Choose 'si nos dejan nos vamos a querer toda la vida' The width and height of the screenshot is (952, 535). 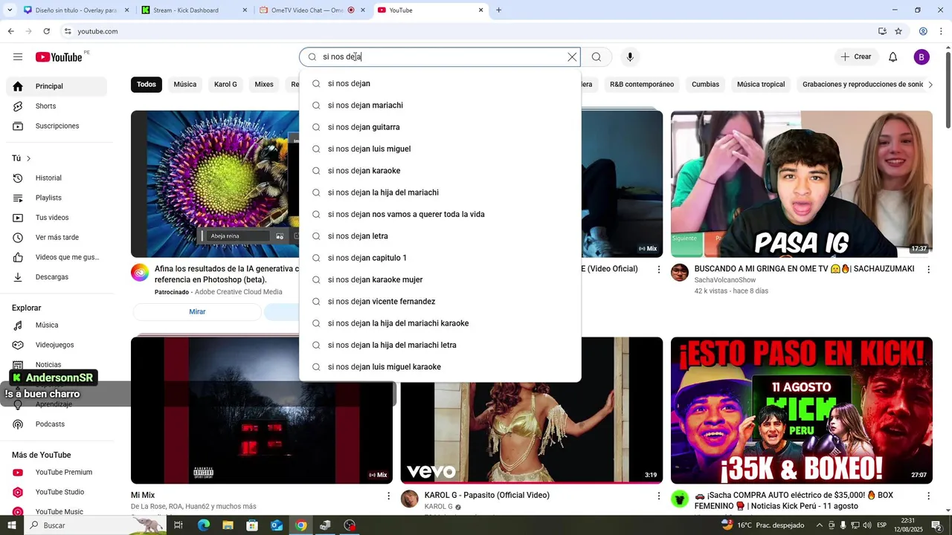point(440,215)
